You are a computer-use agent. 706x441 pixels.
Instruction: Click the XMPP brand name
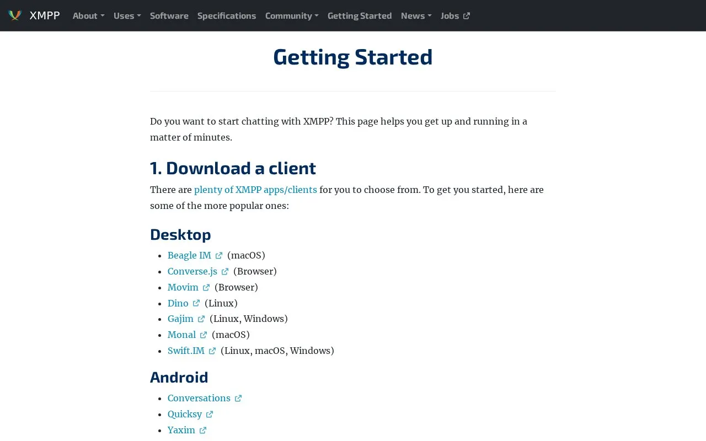(x=45, y=15)
